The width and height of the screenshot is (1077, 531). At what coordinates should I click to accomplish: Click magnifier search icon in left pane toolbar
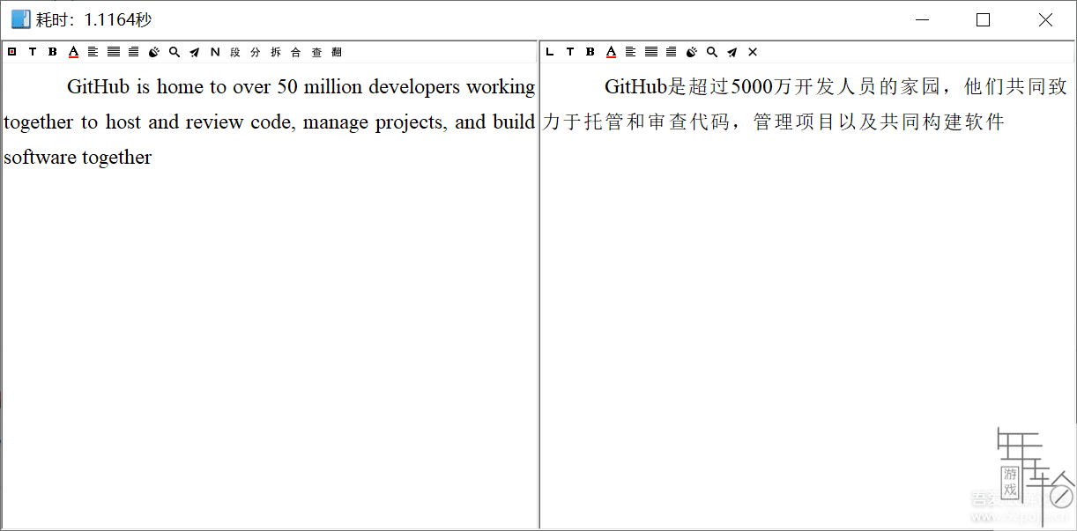tap(175, 52)
